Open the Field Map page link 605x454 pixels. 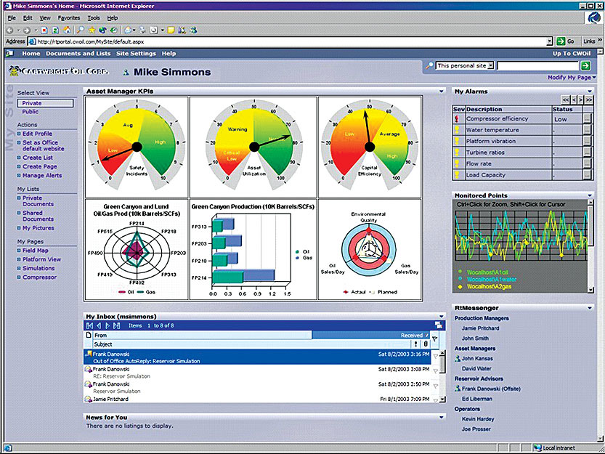pyautogui.click(x=36, y=250)
